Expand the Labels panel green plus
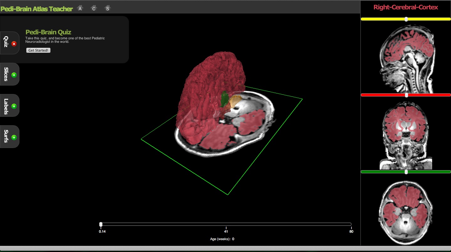 point(14,106)
